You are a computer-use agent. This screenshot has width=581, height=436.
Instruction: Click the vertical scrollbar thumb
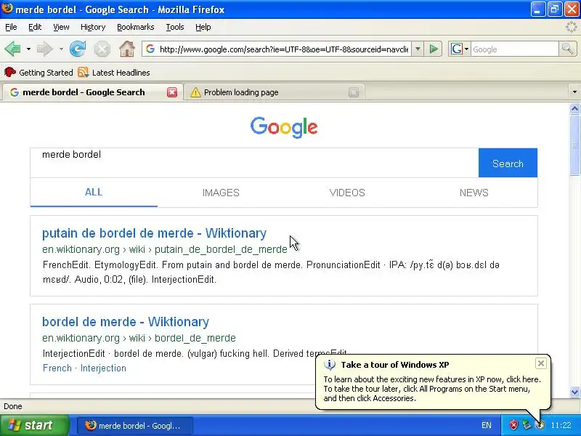[574, 145]
